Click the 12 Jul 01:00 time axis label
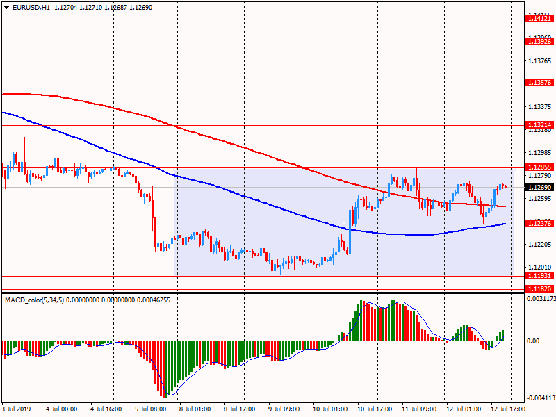556x417 pixels. [464, 409]
